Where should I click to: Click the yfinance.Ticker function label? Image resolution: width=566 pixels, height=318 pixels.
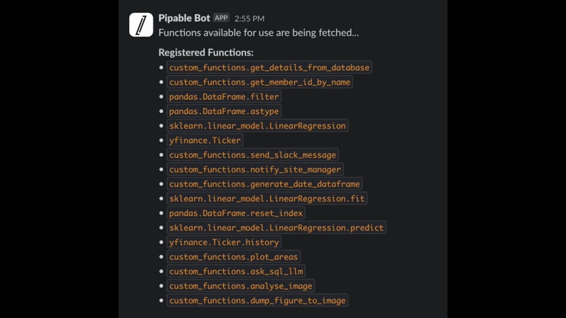tap(205, 140)
